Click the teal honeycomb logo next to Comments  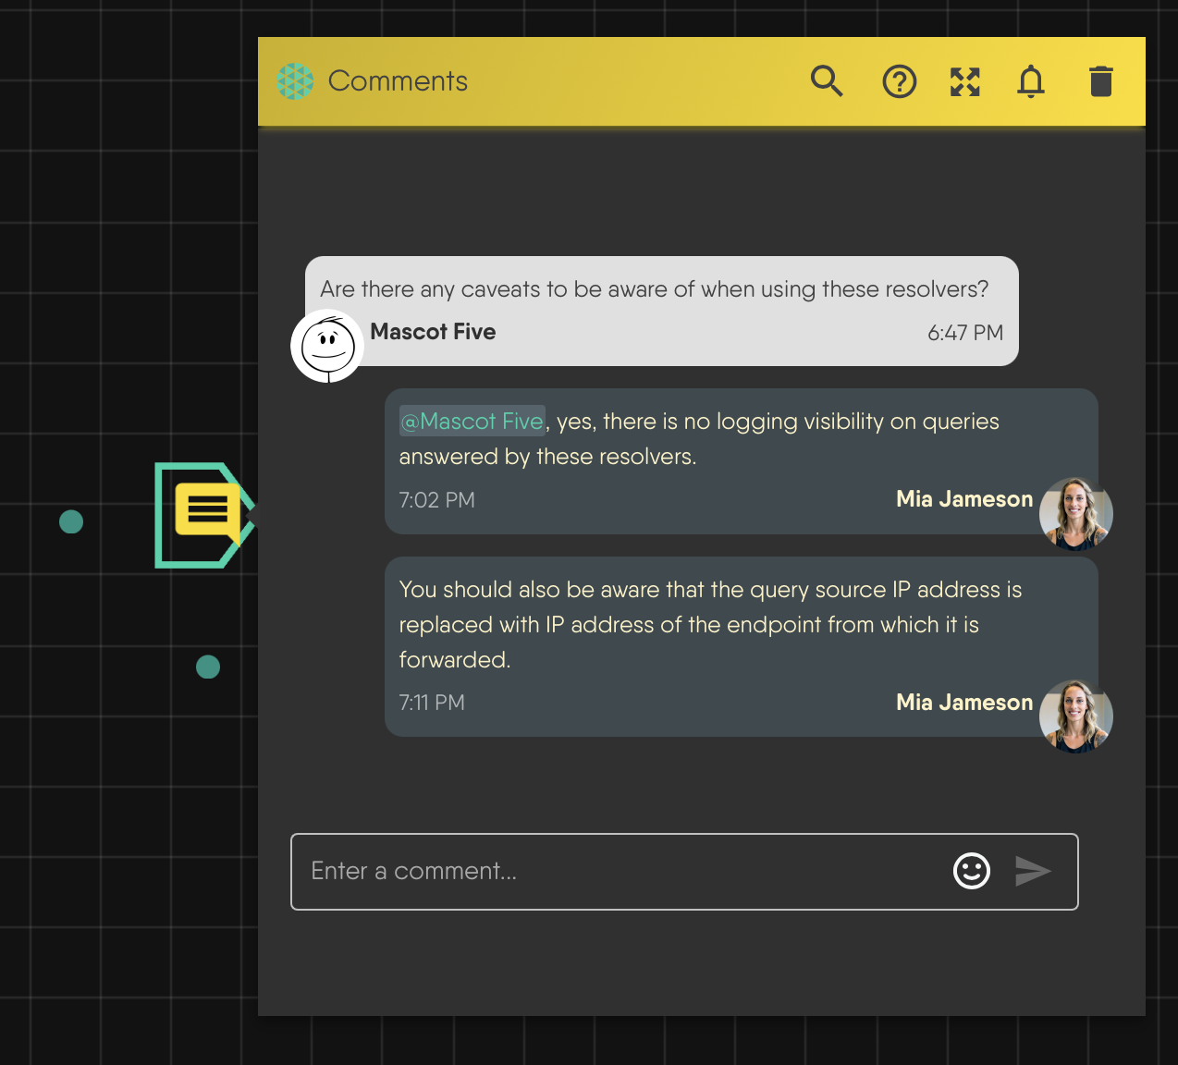[296, 81]
